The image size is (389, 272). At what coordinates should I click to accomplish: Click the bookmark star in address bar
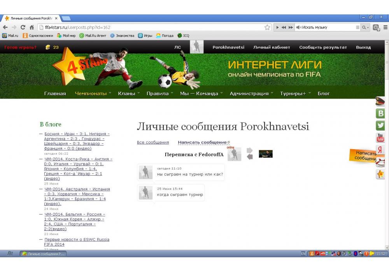coord(267,28)
